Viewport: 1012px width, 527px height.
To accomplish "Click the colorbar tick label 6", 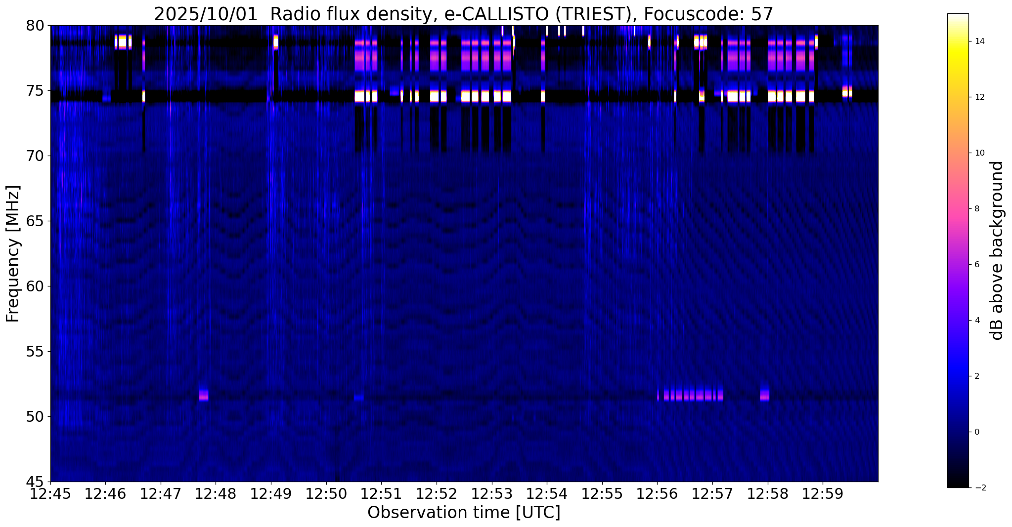I will pos(976,265).
